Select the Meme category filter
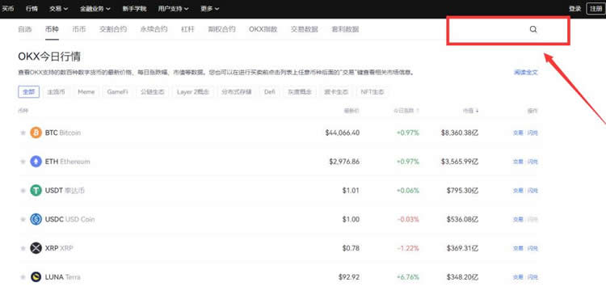The width and height of the screenshot is (606, 291). pyautogui.click(x=86, y=92)
